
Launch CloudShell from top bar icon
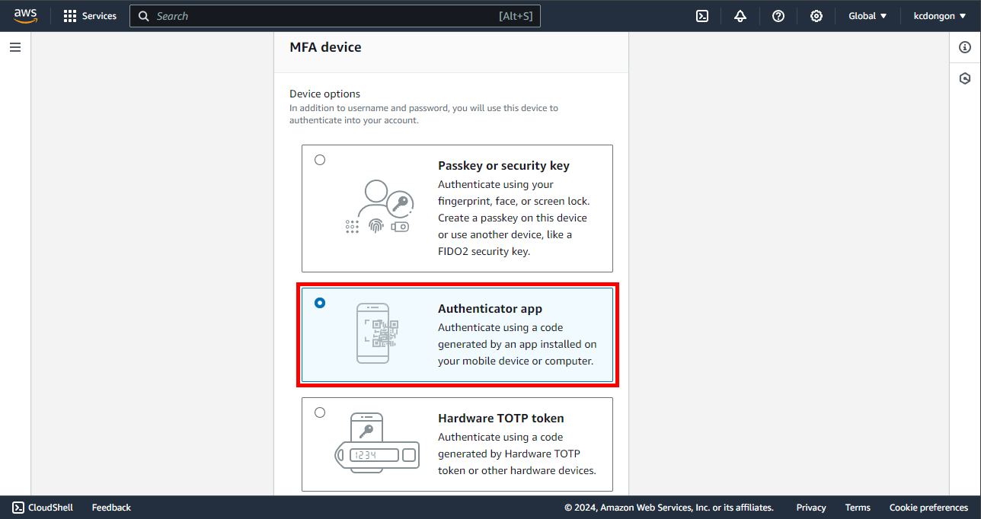702,16
